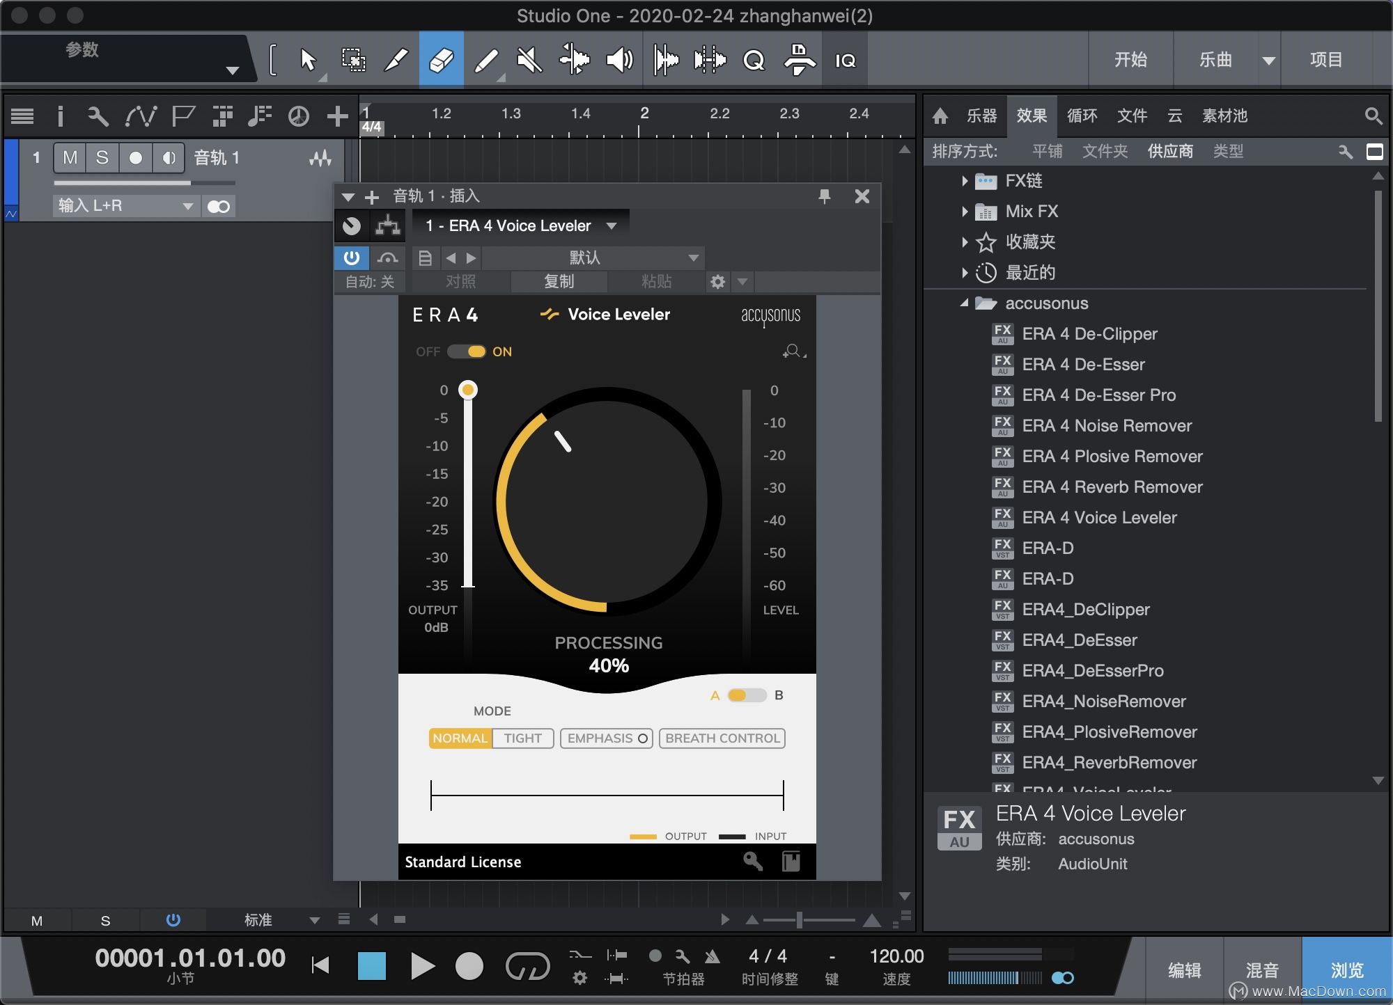The image size is (1393, 1005).
Task: Click the OUTPUT level slider handle
Action: pos(468,390)
